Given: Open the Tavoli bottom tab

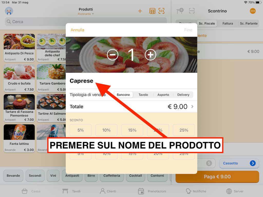Looking at the screenshot, I should point(71,191).
